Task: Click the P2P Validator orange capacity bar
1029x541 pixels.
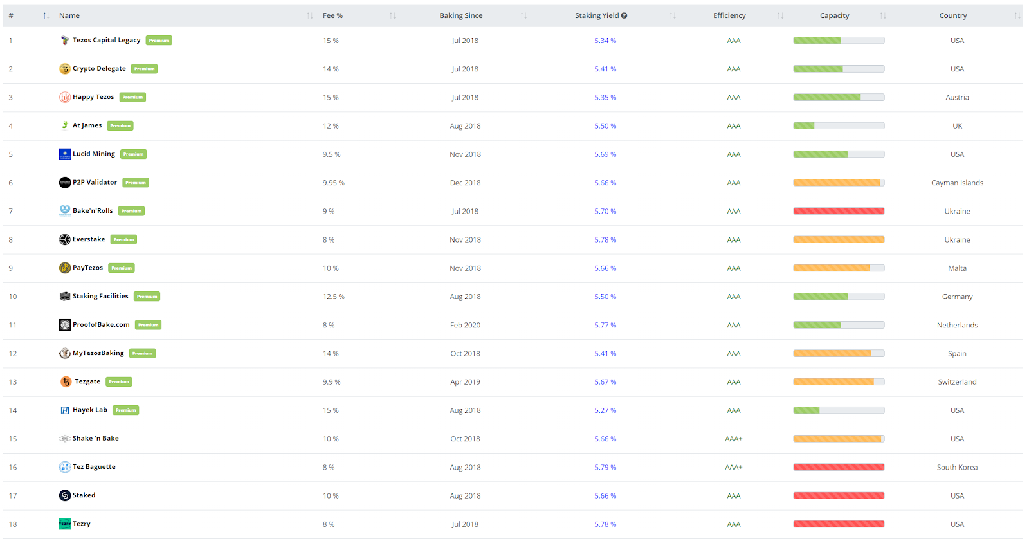Action: pos(839,183)
